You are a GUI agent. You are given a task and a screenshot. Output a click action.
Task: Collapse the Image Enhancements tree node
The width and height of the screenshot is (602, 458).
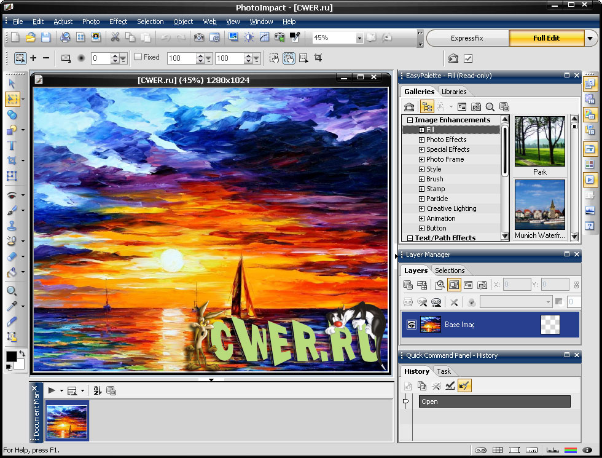(x=410, y=120)
